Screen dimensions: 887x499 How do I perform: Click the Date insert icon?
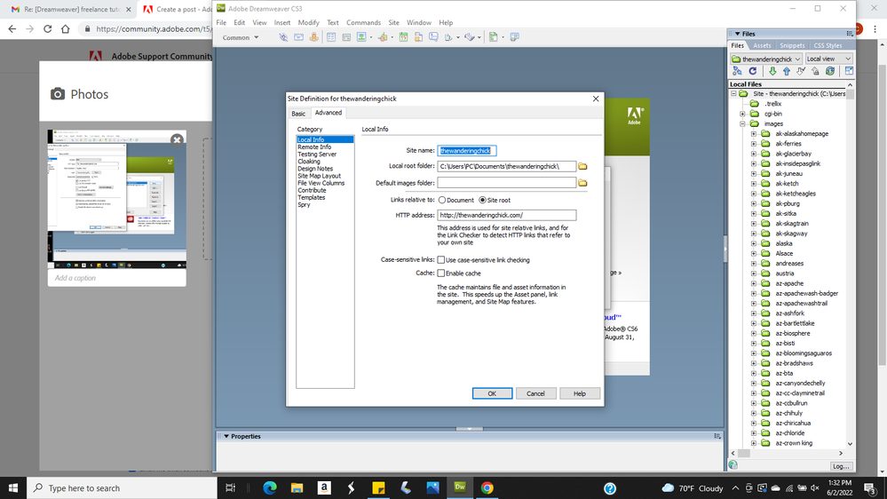[x=403, y=37]
